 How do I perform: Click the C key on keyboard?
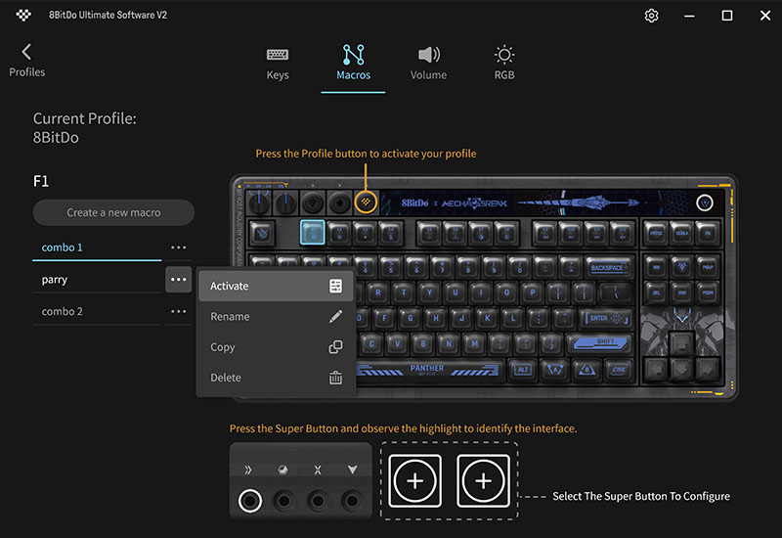[371, 343]
